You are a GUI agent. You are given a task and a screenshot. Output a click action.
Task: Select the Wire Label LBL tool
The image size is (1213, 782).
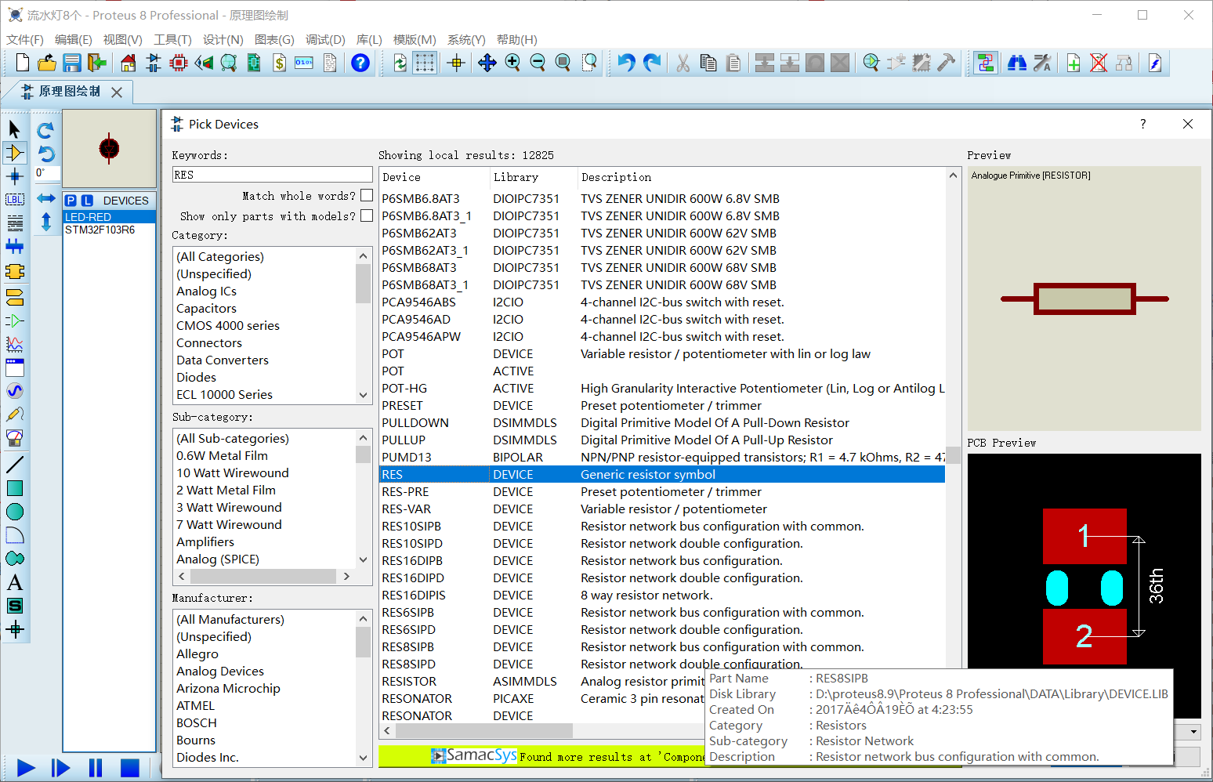(15, 199)
